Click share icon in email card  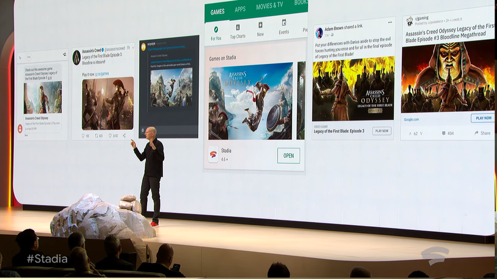(65, 55)
